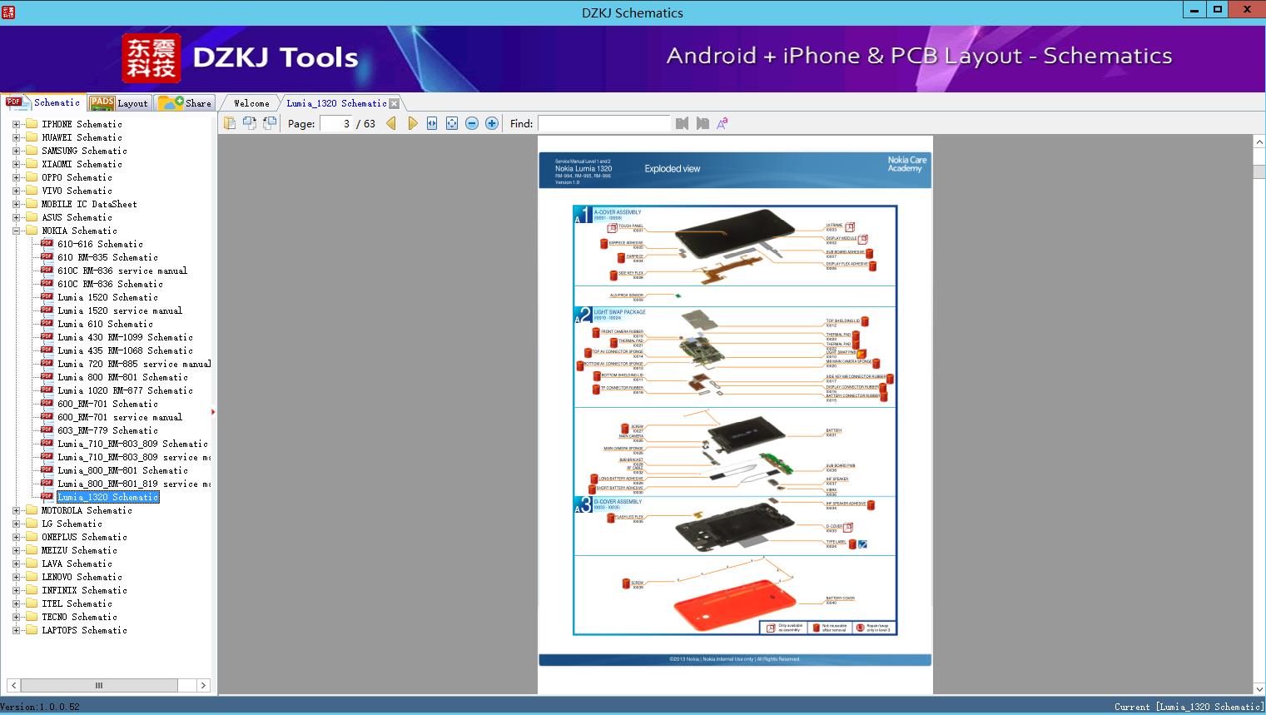The image size is (1266, 715).
Task: Expand the LAVA Schematic folder
Action: coord(16,564)
